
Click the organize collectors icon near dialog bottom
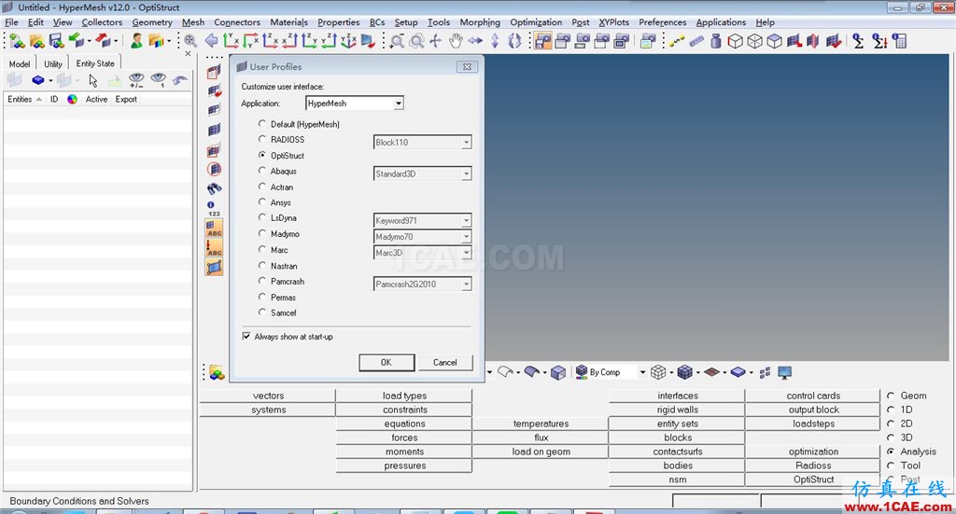tap(216, 372)
